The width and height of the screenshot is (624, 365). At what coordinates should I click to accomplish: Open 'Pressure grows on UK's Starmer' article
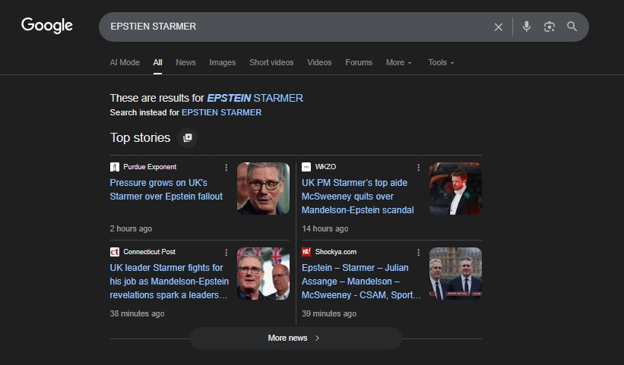tap(166, 190)
